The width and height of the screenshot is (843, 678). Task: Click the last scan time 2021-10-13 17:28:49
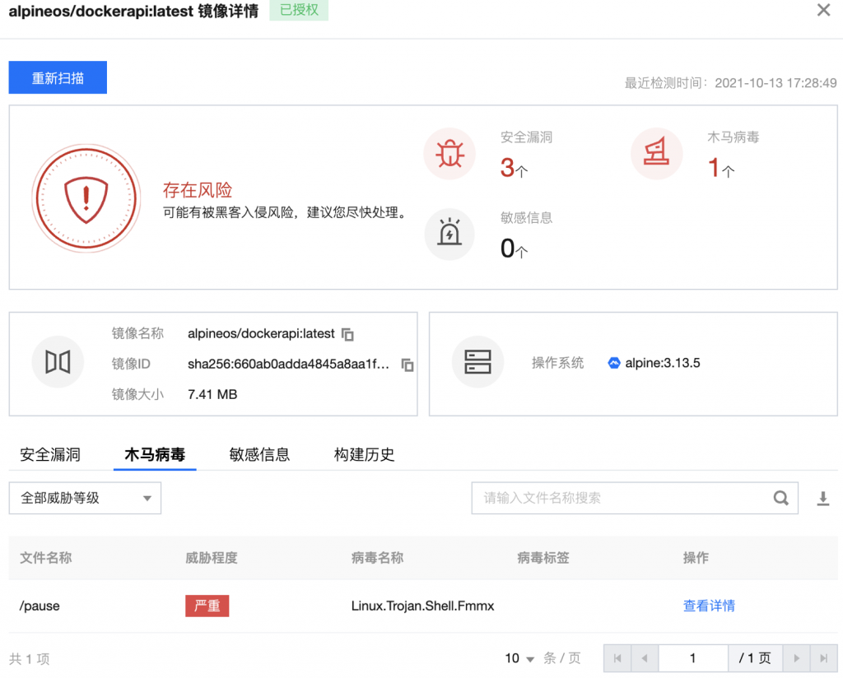pos(775,83)
